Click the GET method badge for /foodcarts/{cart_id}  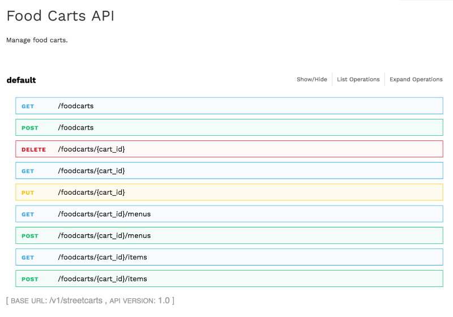[28, 171]
